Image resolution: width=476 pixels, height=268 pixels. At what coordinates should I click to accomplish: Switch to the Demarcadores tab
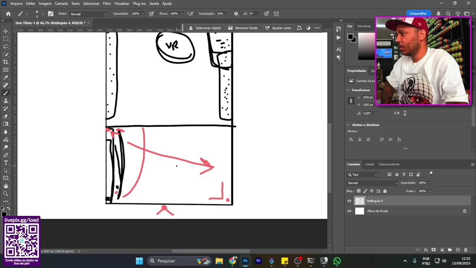pyautogui.click(x=389, y=164)
